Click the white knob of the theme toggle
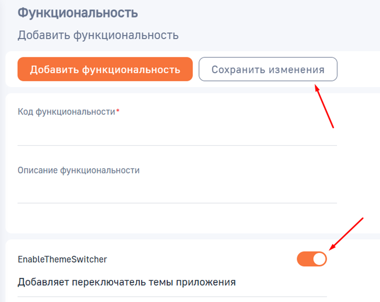This screenshot has width=380, height=302. (319, 259)
